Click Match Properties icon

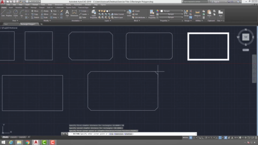152,14
